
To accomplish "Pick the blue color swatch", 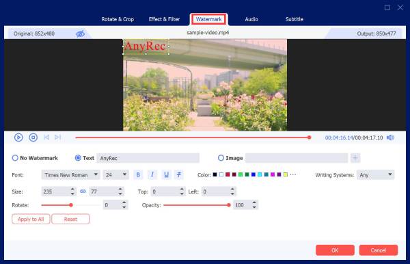I will [254, 174].
